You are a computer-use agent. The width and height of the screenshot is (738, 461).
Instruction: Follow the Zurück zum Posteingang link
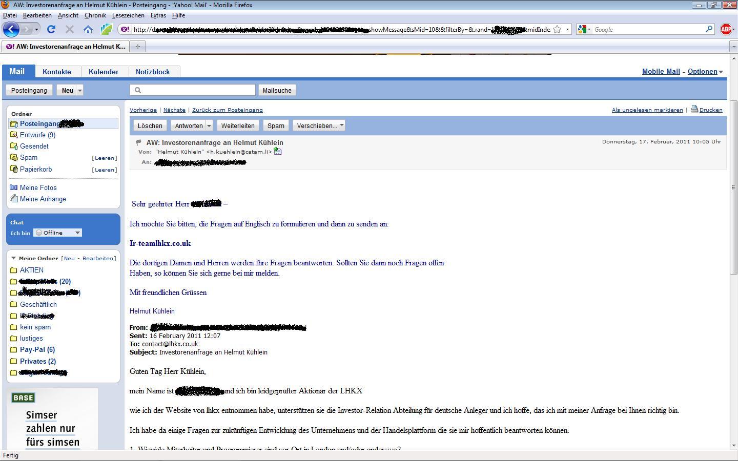(227, 110)
